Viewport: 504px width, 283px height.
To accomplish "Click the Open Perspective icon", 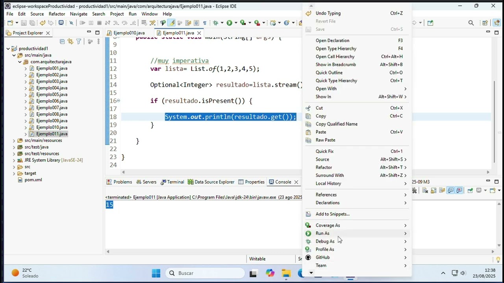I will coord(485,23).
